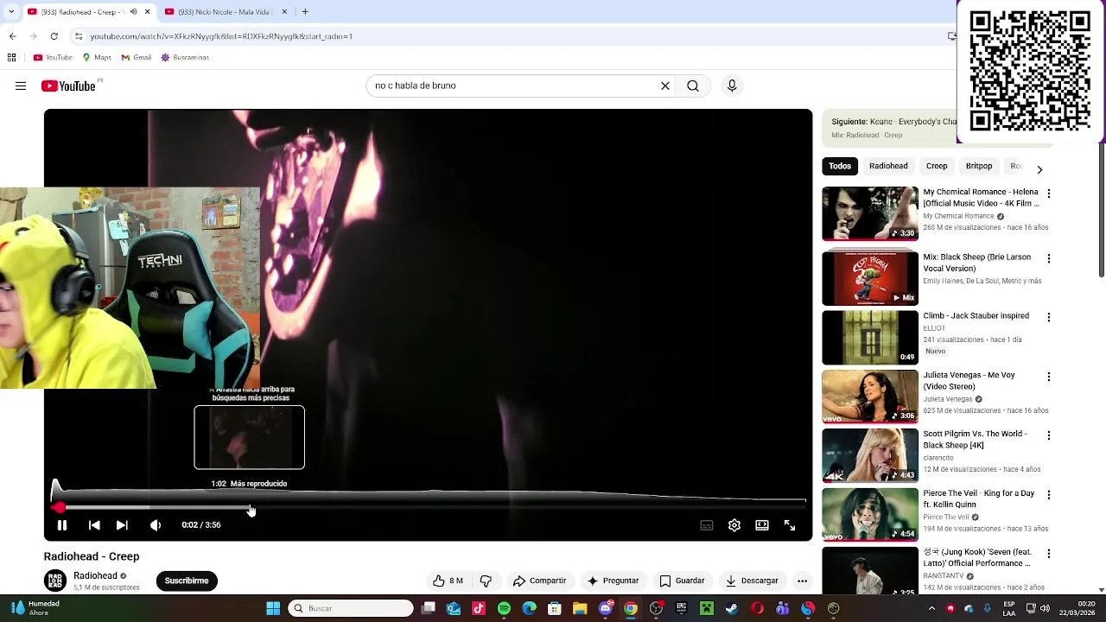Image resolution: width=1106 pixels, height=622 pixels.
Task: View site information icon in address bar
Action: 79,36
